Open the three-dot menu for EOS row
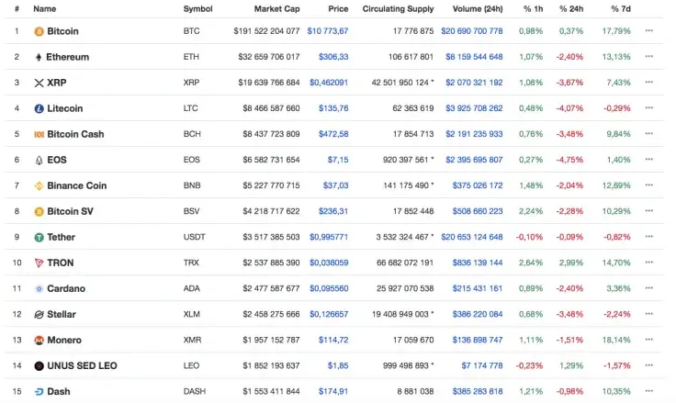Screen dimensions: 676x403 tap(649, 160)
